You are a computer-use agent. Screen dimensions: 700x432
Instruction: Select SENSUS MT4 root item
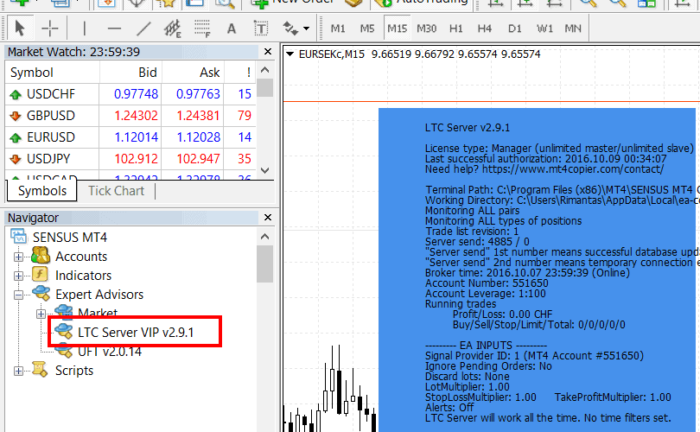click(70, 238)
